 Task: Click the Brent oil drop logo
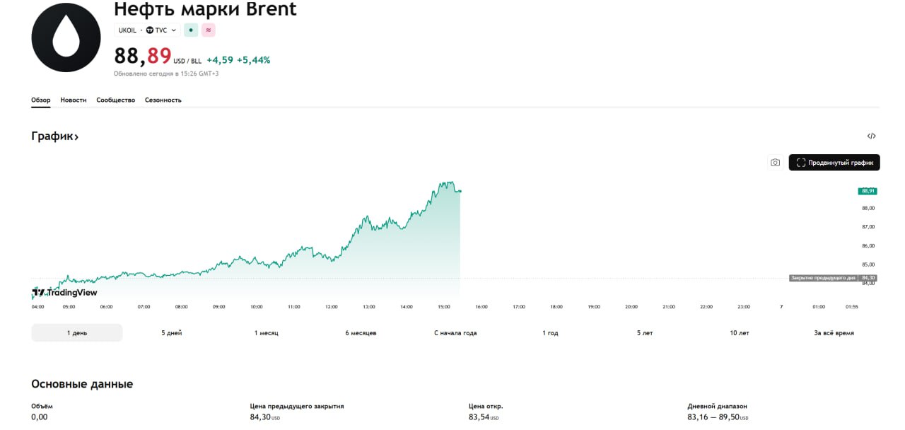tap(66, 37)
